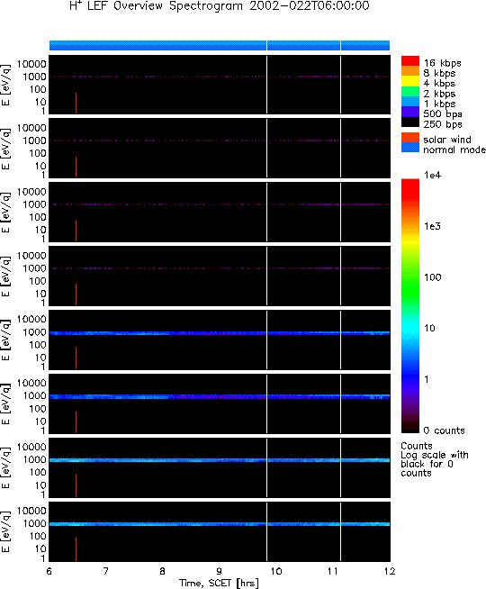The image size is (486, 589).
Task: Click the "solar wind" legend label
Action: click(x=447, y=140)
